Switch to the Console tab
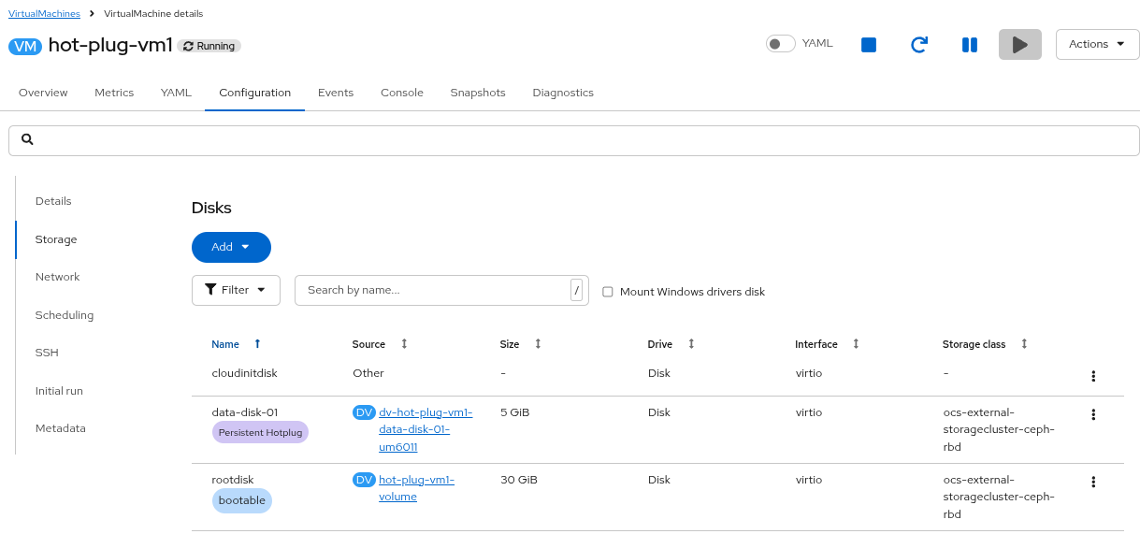 tap(401, 93)
